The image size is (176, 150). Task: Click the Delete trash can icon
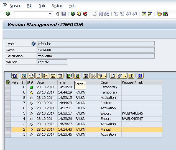(x=60, y=76)
